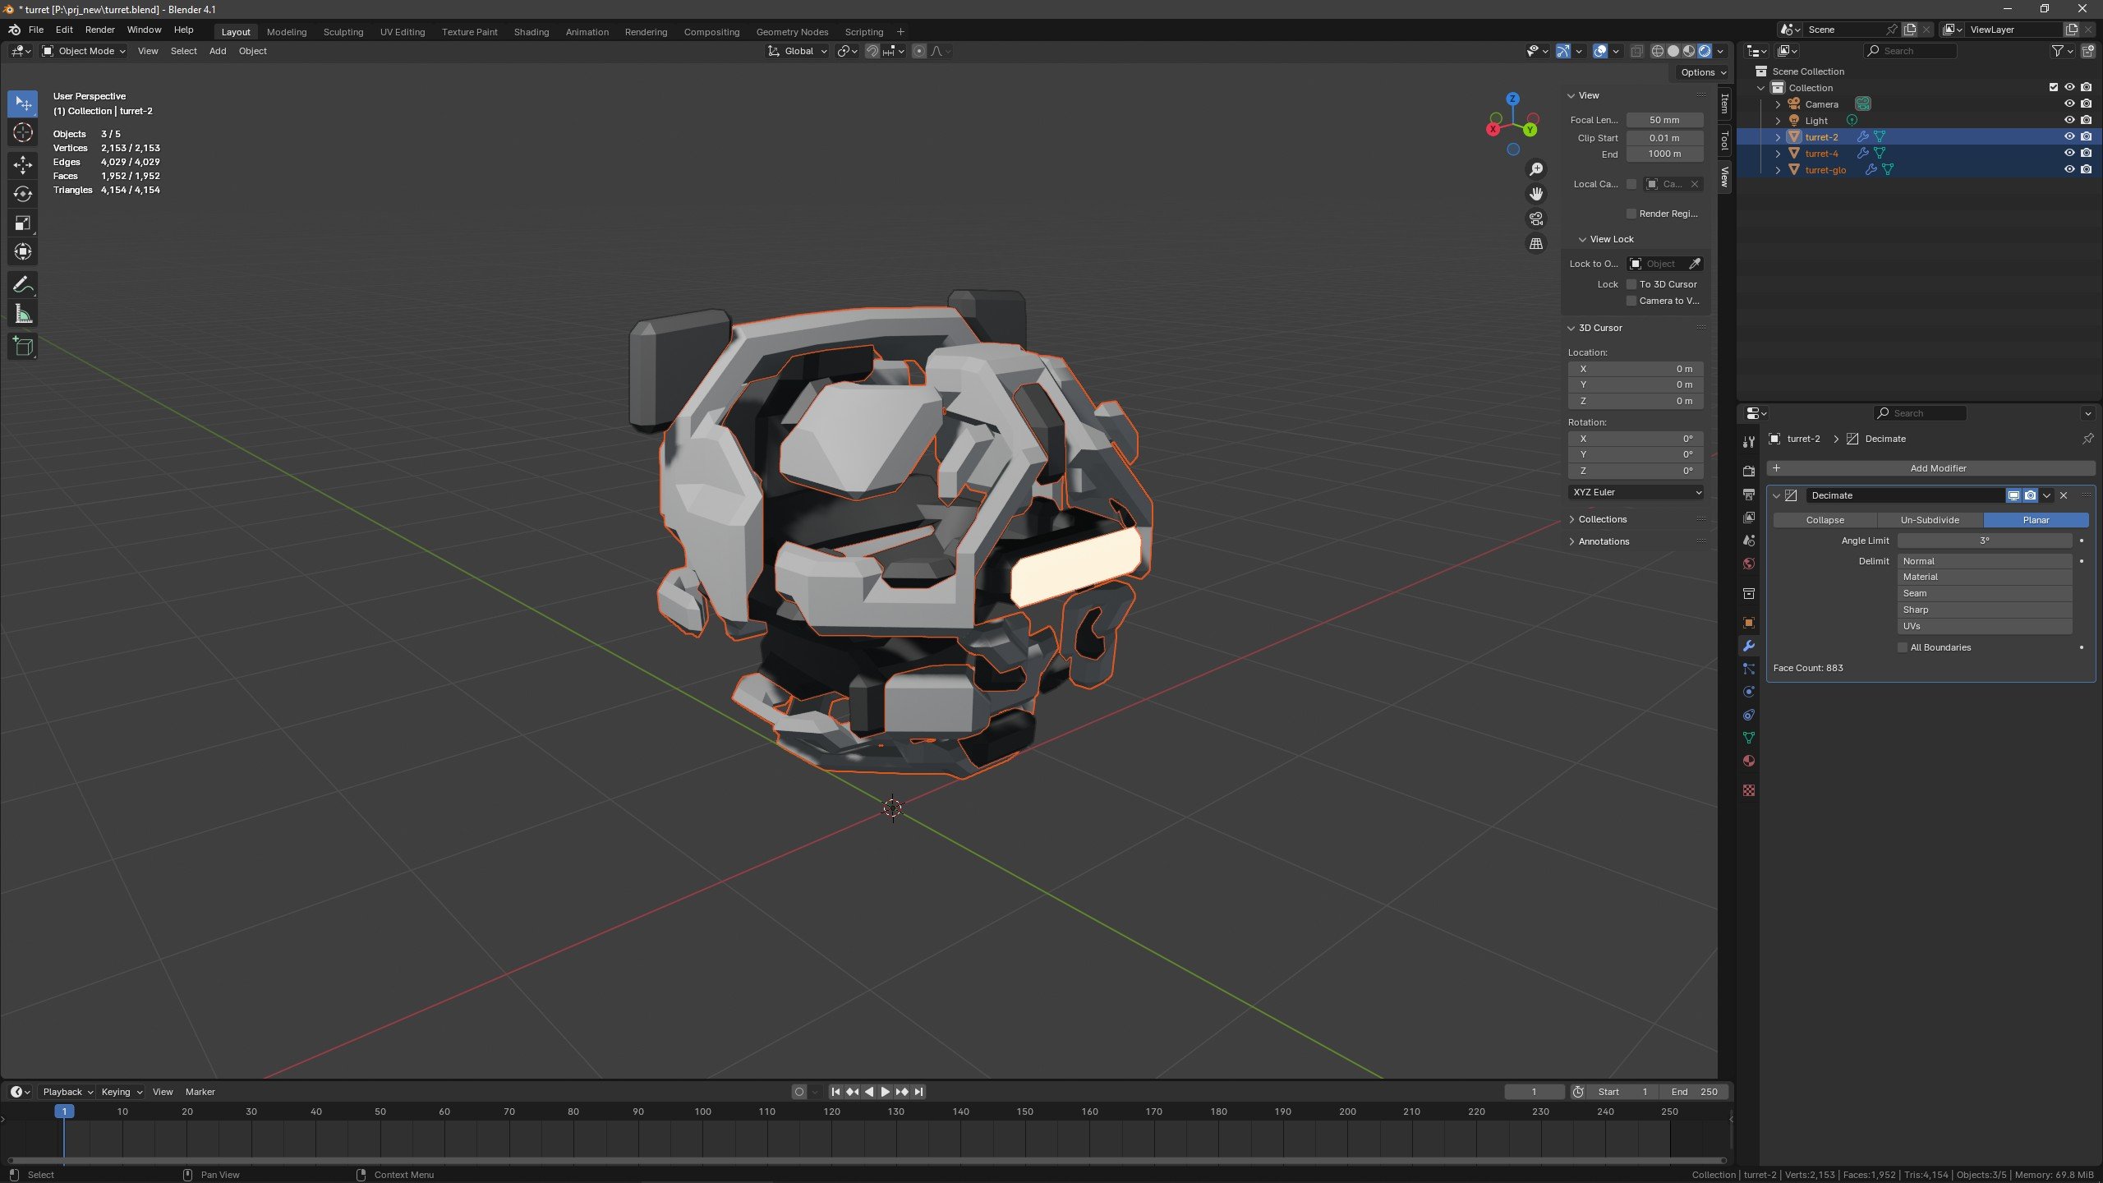The width and height of the screenshot is (2103, 1183).
Task: Click the Focal Length value field
Action: point(1664,120)
